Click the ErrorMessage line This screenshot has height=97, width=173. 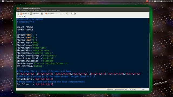43,64
